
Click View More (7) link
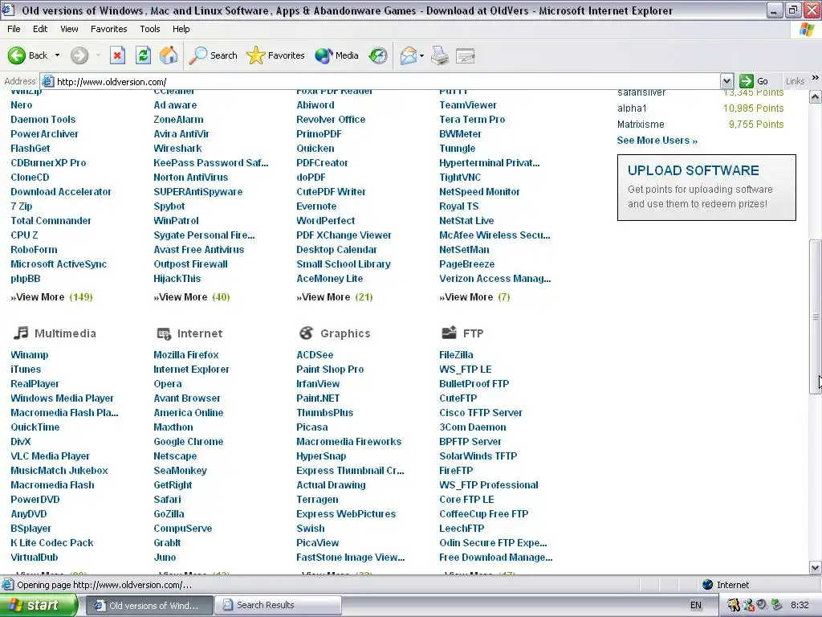[474, 297]
